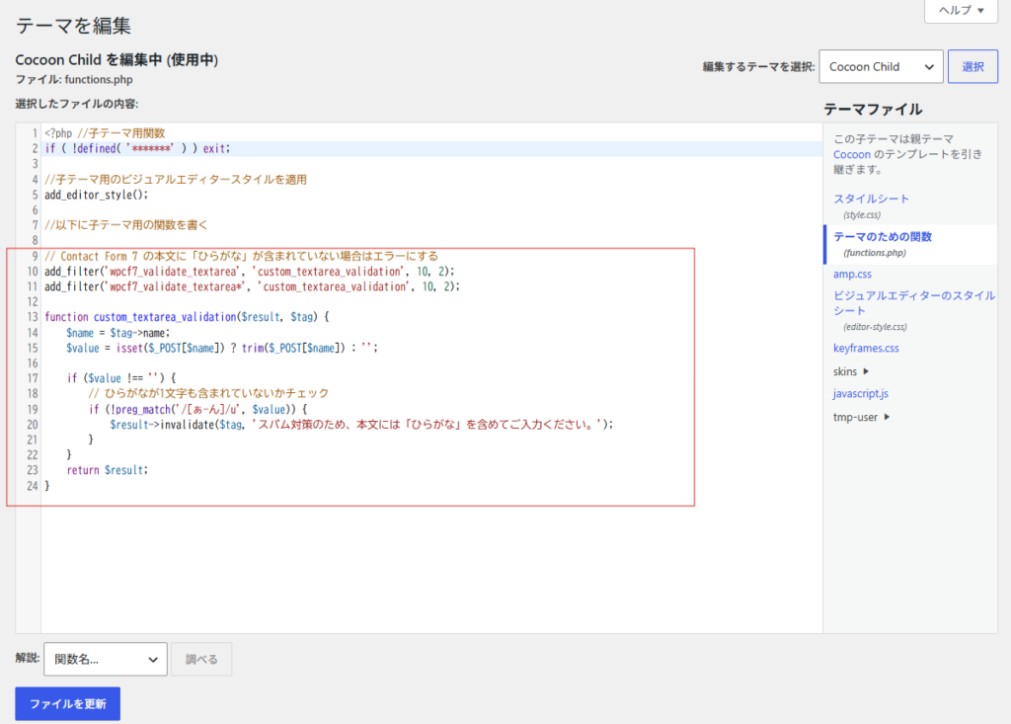
Task: Click the $name = $tag->name; line
Action: [x=118, y=333]
